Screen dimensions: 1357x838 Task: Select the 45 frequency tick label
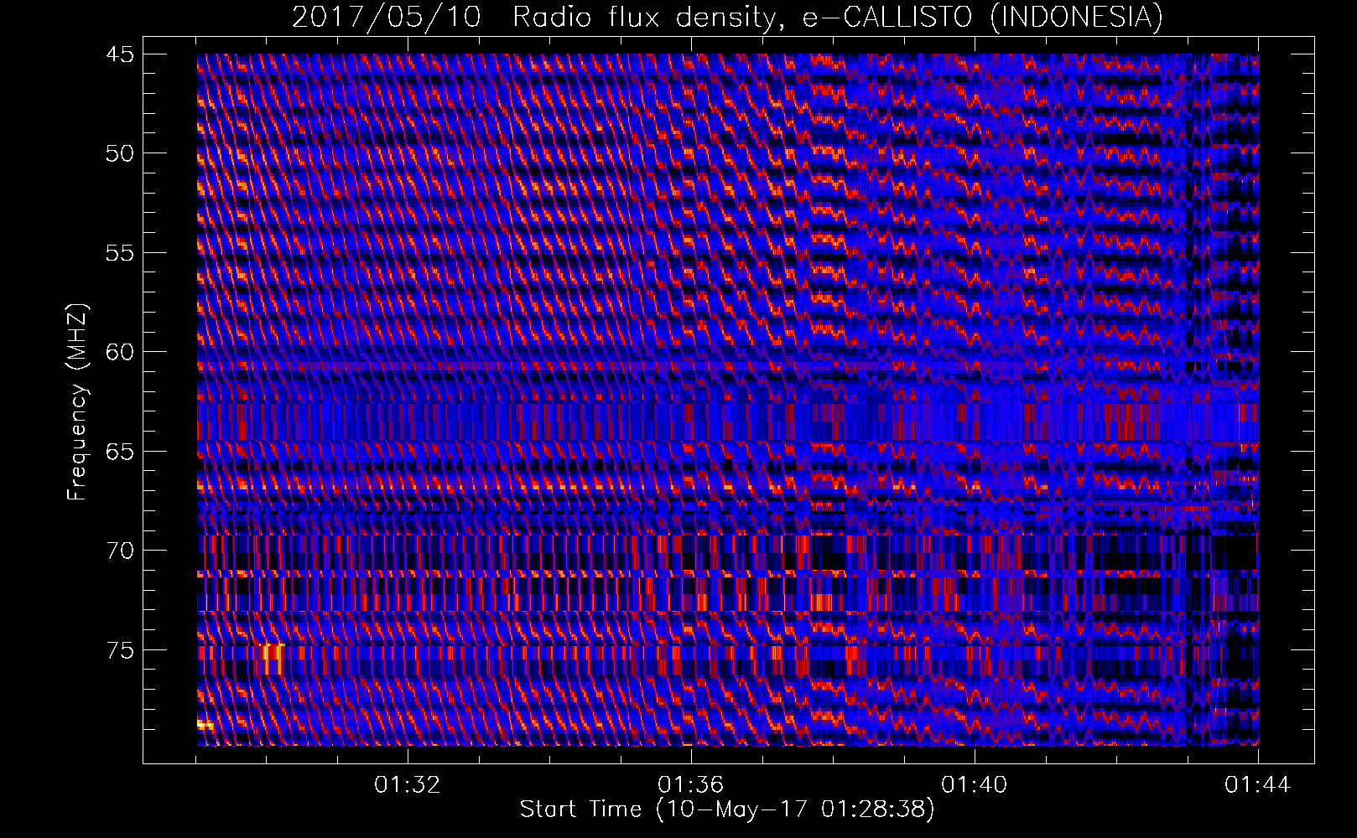pos(120,54)
